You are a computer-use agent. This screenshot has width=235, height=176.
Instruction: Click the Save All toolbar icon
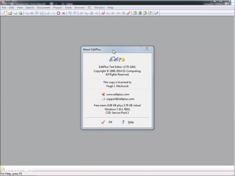point(21,13)
